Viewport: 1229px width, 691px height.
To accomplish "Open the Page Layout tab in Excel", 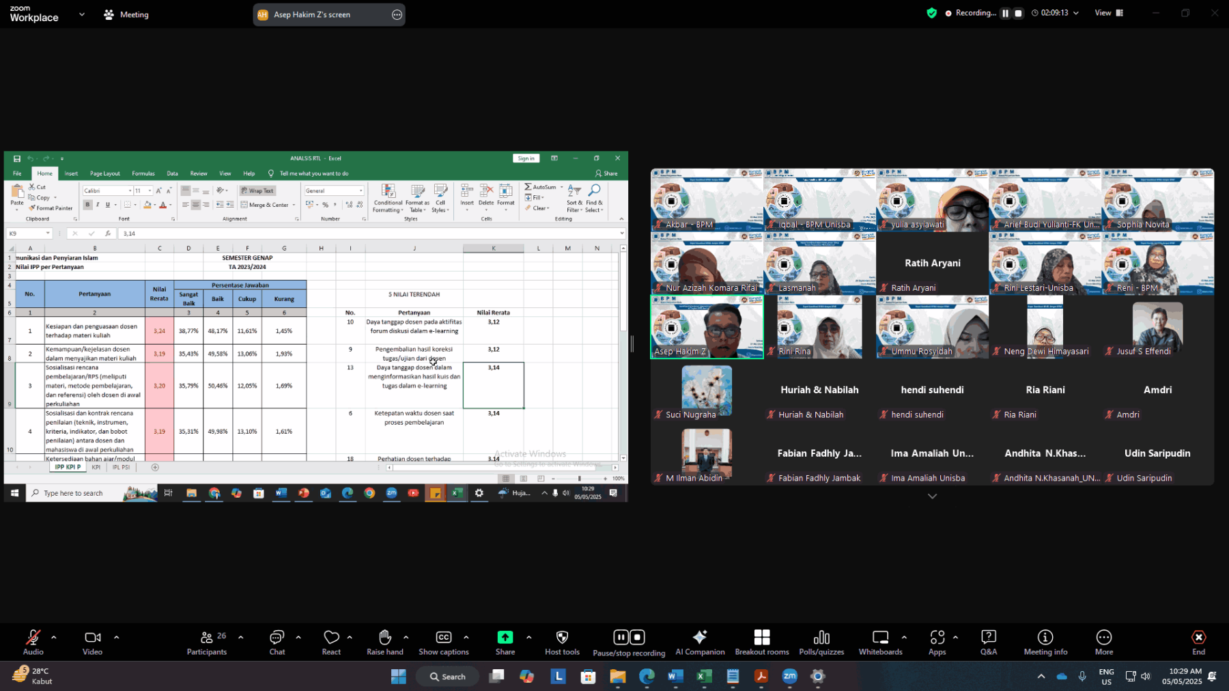I will (104, 173).
